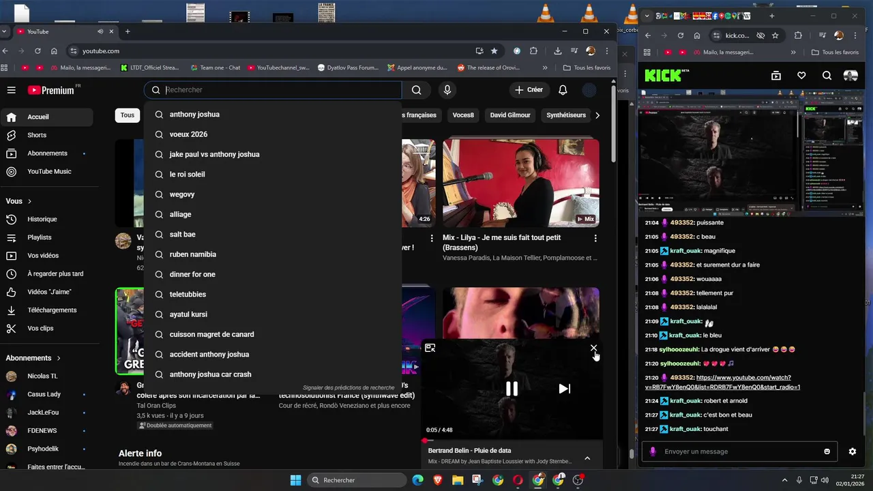Open À regarder plus tard
873x491 pixels.
click(x=46, y=273)
